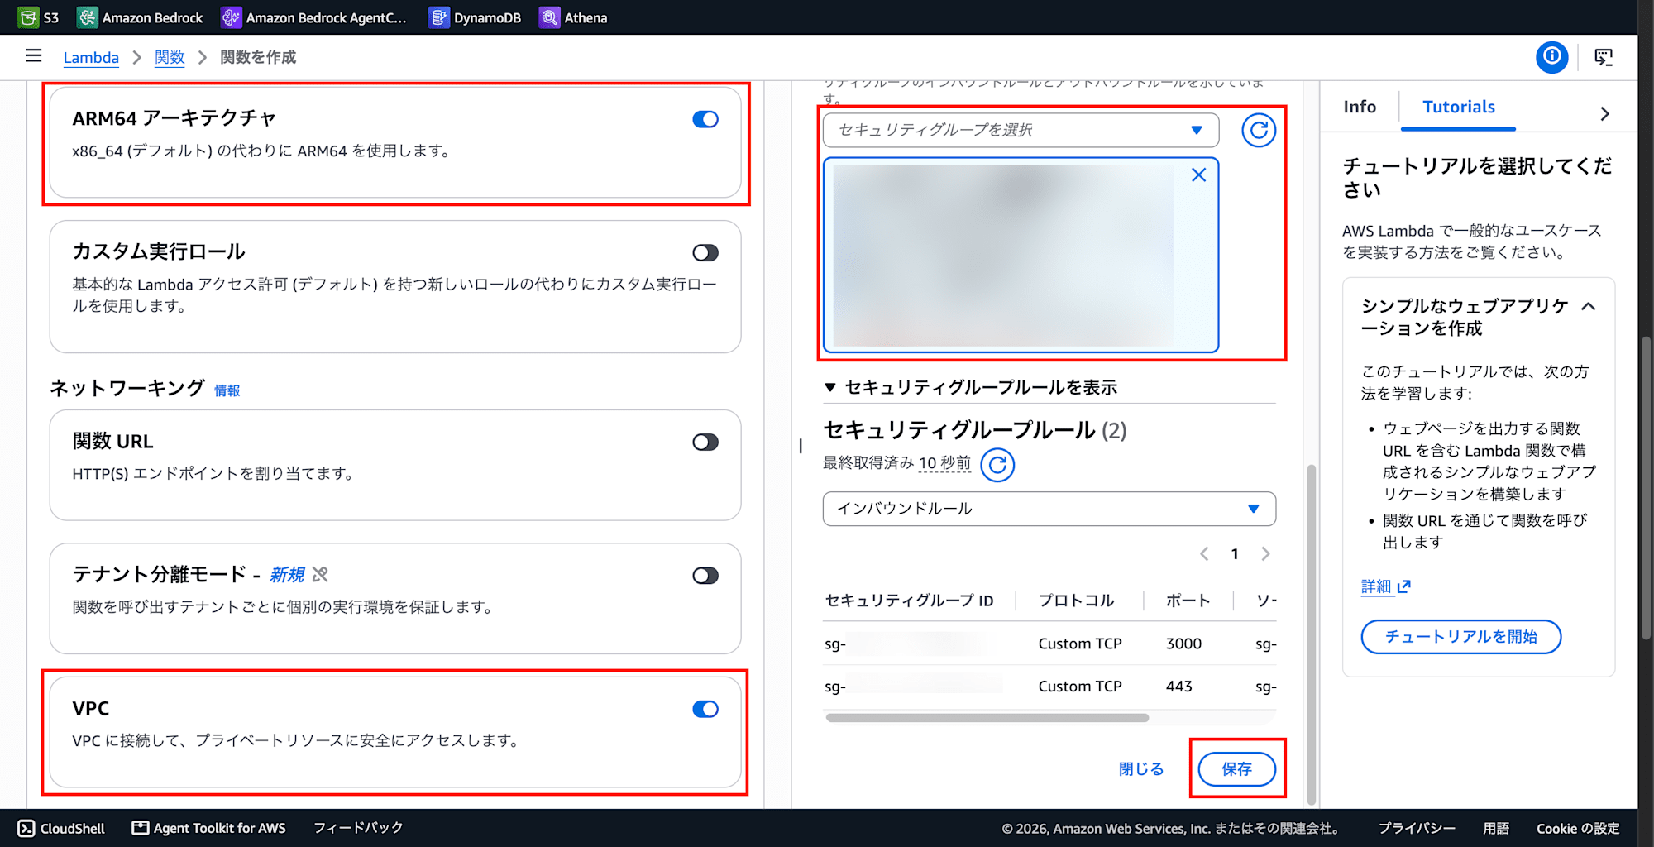Refresh the security group list
This screenshot has height=847, width=1654.
[x=1259, y=130]
